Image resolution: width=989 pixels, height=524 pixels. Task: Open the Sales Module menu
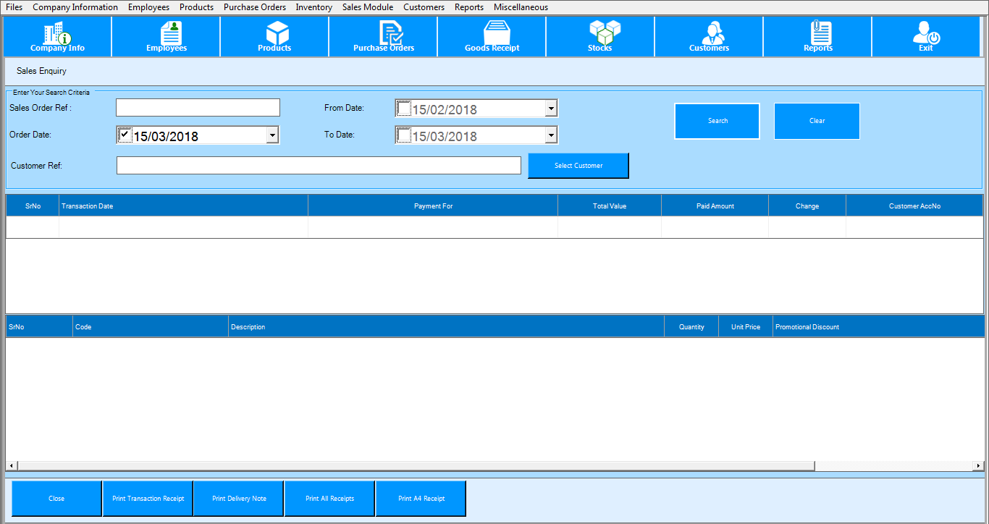point(368,7)
